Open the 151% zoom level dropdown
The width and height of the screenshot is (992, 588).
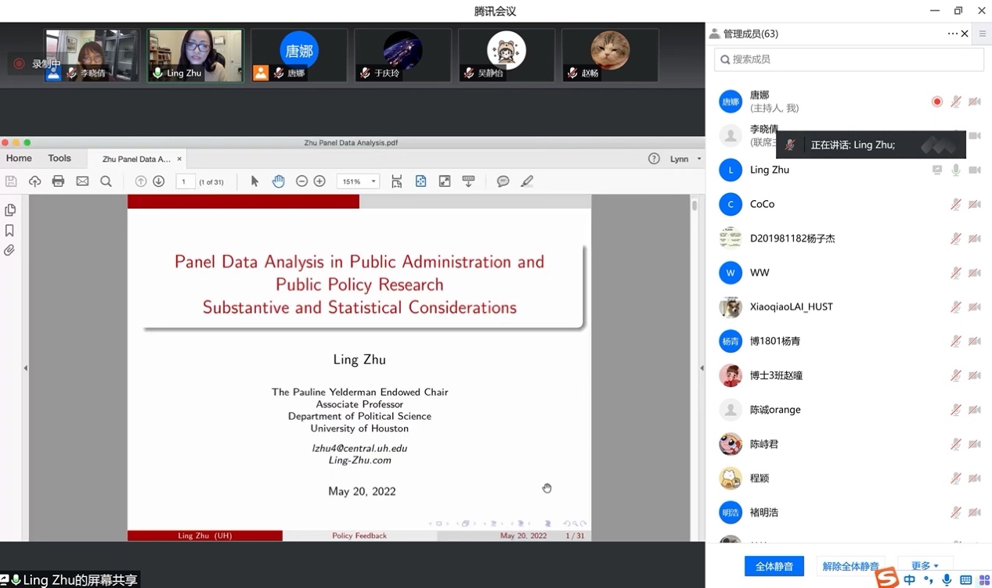(359, 181)
